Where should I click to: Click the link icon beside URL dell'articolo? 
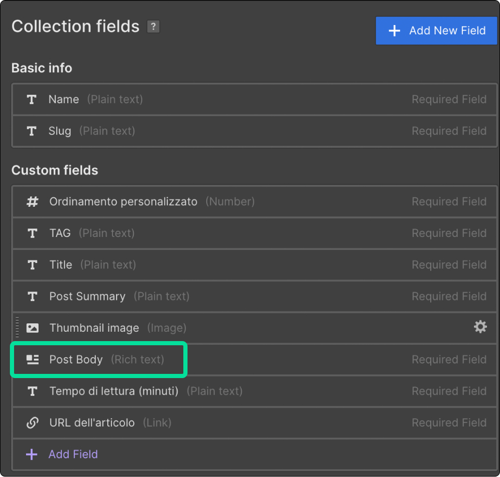[32, 423]
